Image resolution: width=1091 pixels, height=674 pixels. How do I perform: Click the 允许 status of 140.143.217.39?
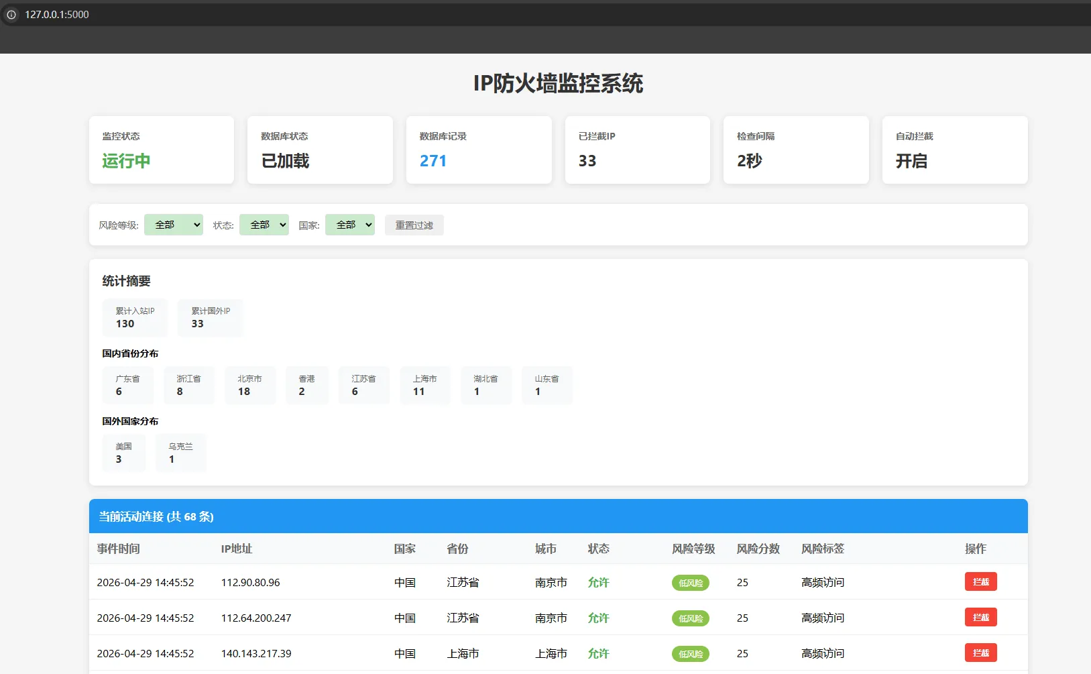point(597,653)
